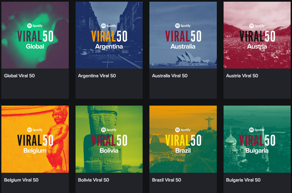This screenshot has height=193, width=292.
Task: Click the Spotify logo on Belgium cover
Action: (35, 130)
